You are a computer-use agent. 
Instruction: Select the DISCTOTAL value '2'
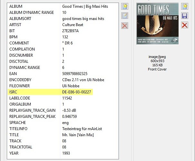[x=63, y=62]
